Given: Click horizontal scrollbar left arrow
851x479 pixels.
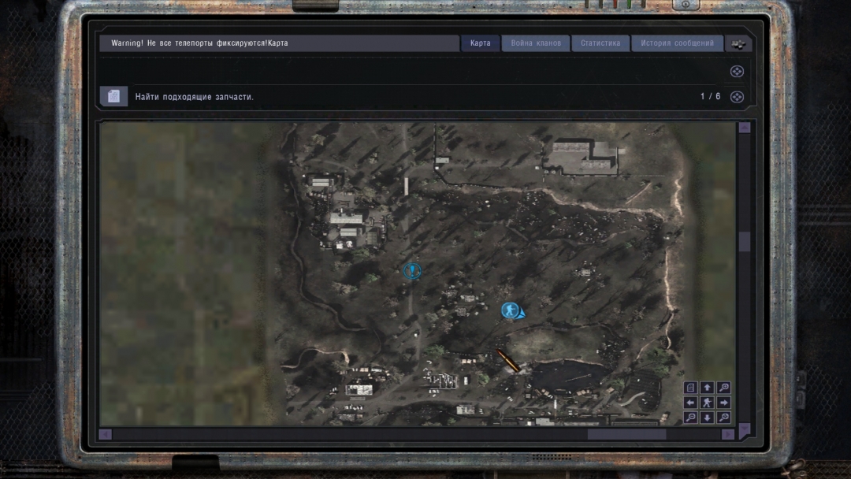Looking at the screenshot, I should point(106,434).
